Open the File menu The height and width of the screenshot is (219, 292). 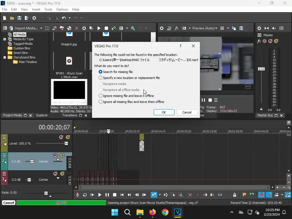(5, 9)
